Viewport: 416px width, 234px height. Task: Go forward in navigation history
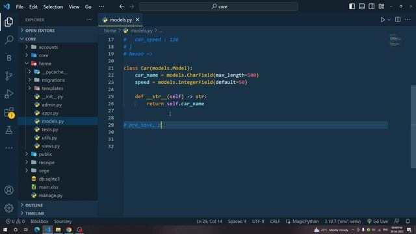click(131, 6)
